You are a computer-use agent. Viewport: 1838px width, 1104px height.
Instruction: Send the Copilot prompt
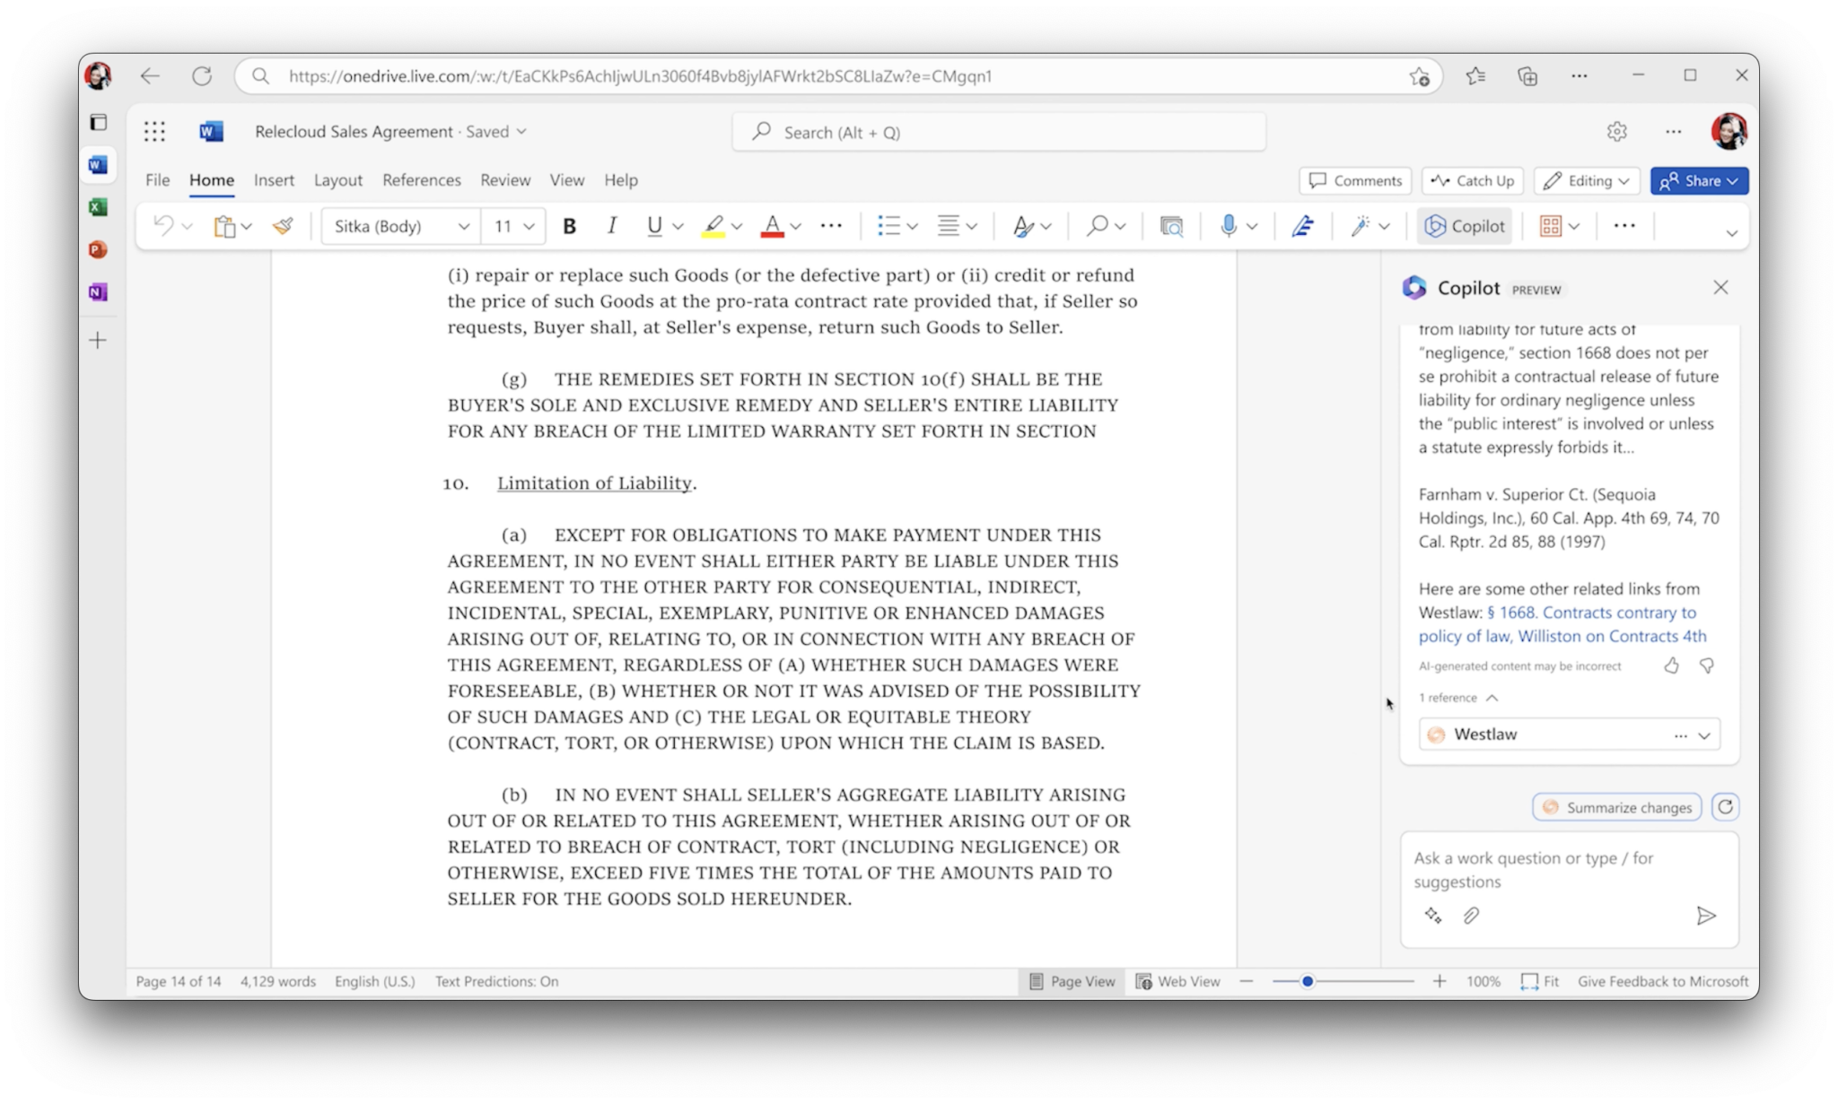(1706, 916)
